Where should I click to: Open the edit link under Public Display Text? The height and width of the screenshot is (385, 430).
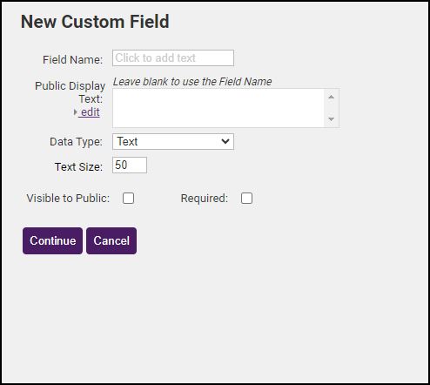(90, 112)
